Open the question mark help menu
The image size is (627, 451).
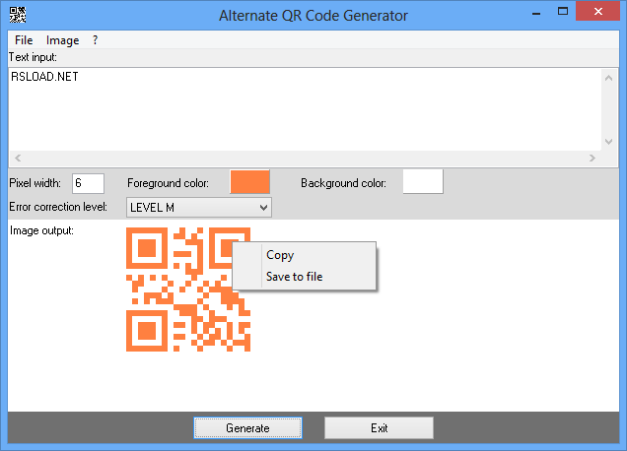[x=95, y=40]
